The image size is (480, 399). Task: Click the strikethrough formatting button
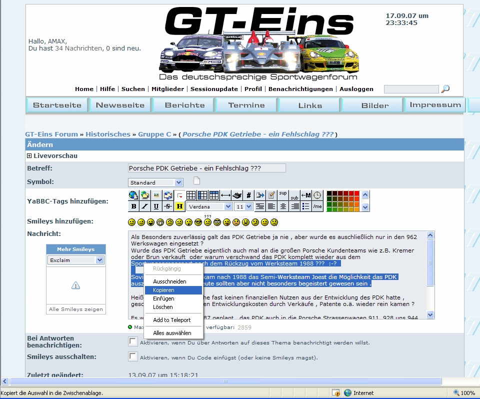[x=167, y=206]
